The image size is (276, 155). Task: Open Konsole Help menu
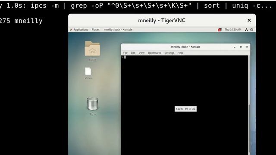point(180,53)
